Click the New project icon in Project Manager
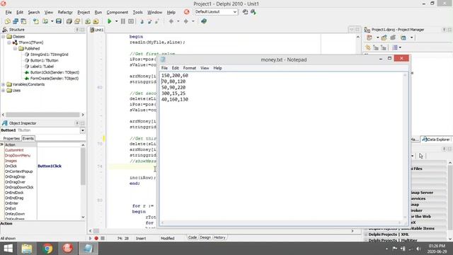The height and width of the screenshot is (255, 453). coord(384,38)
